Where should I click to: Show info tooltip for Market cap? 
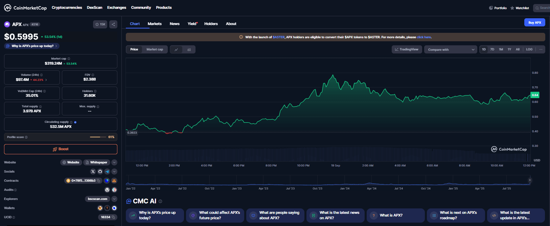(69, 59)
